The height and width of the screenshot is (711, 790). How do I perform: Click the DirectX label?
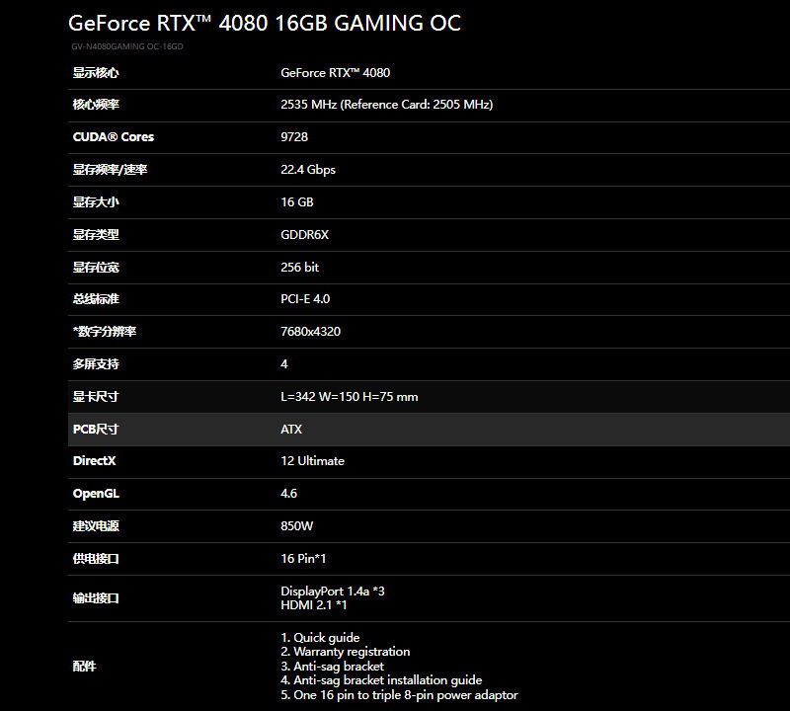[94, 460]
